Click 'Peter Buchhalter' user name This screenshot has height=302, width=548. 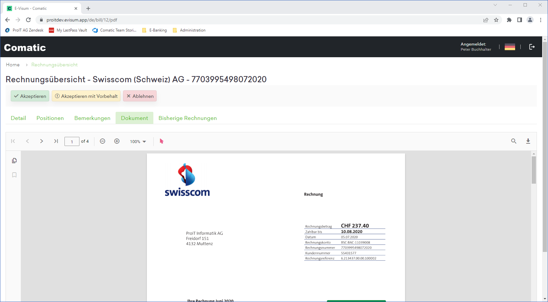point(476,49)
